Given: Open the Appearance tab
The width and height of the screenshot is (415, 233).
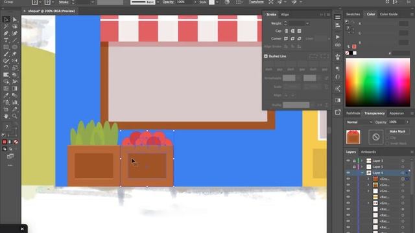Looking at the screenshot, I should [396, 113].
